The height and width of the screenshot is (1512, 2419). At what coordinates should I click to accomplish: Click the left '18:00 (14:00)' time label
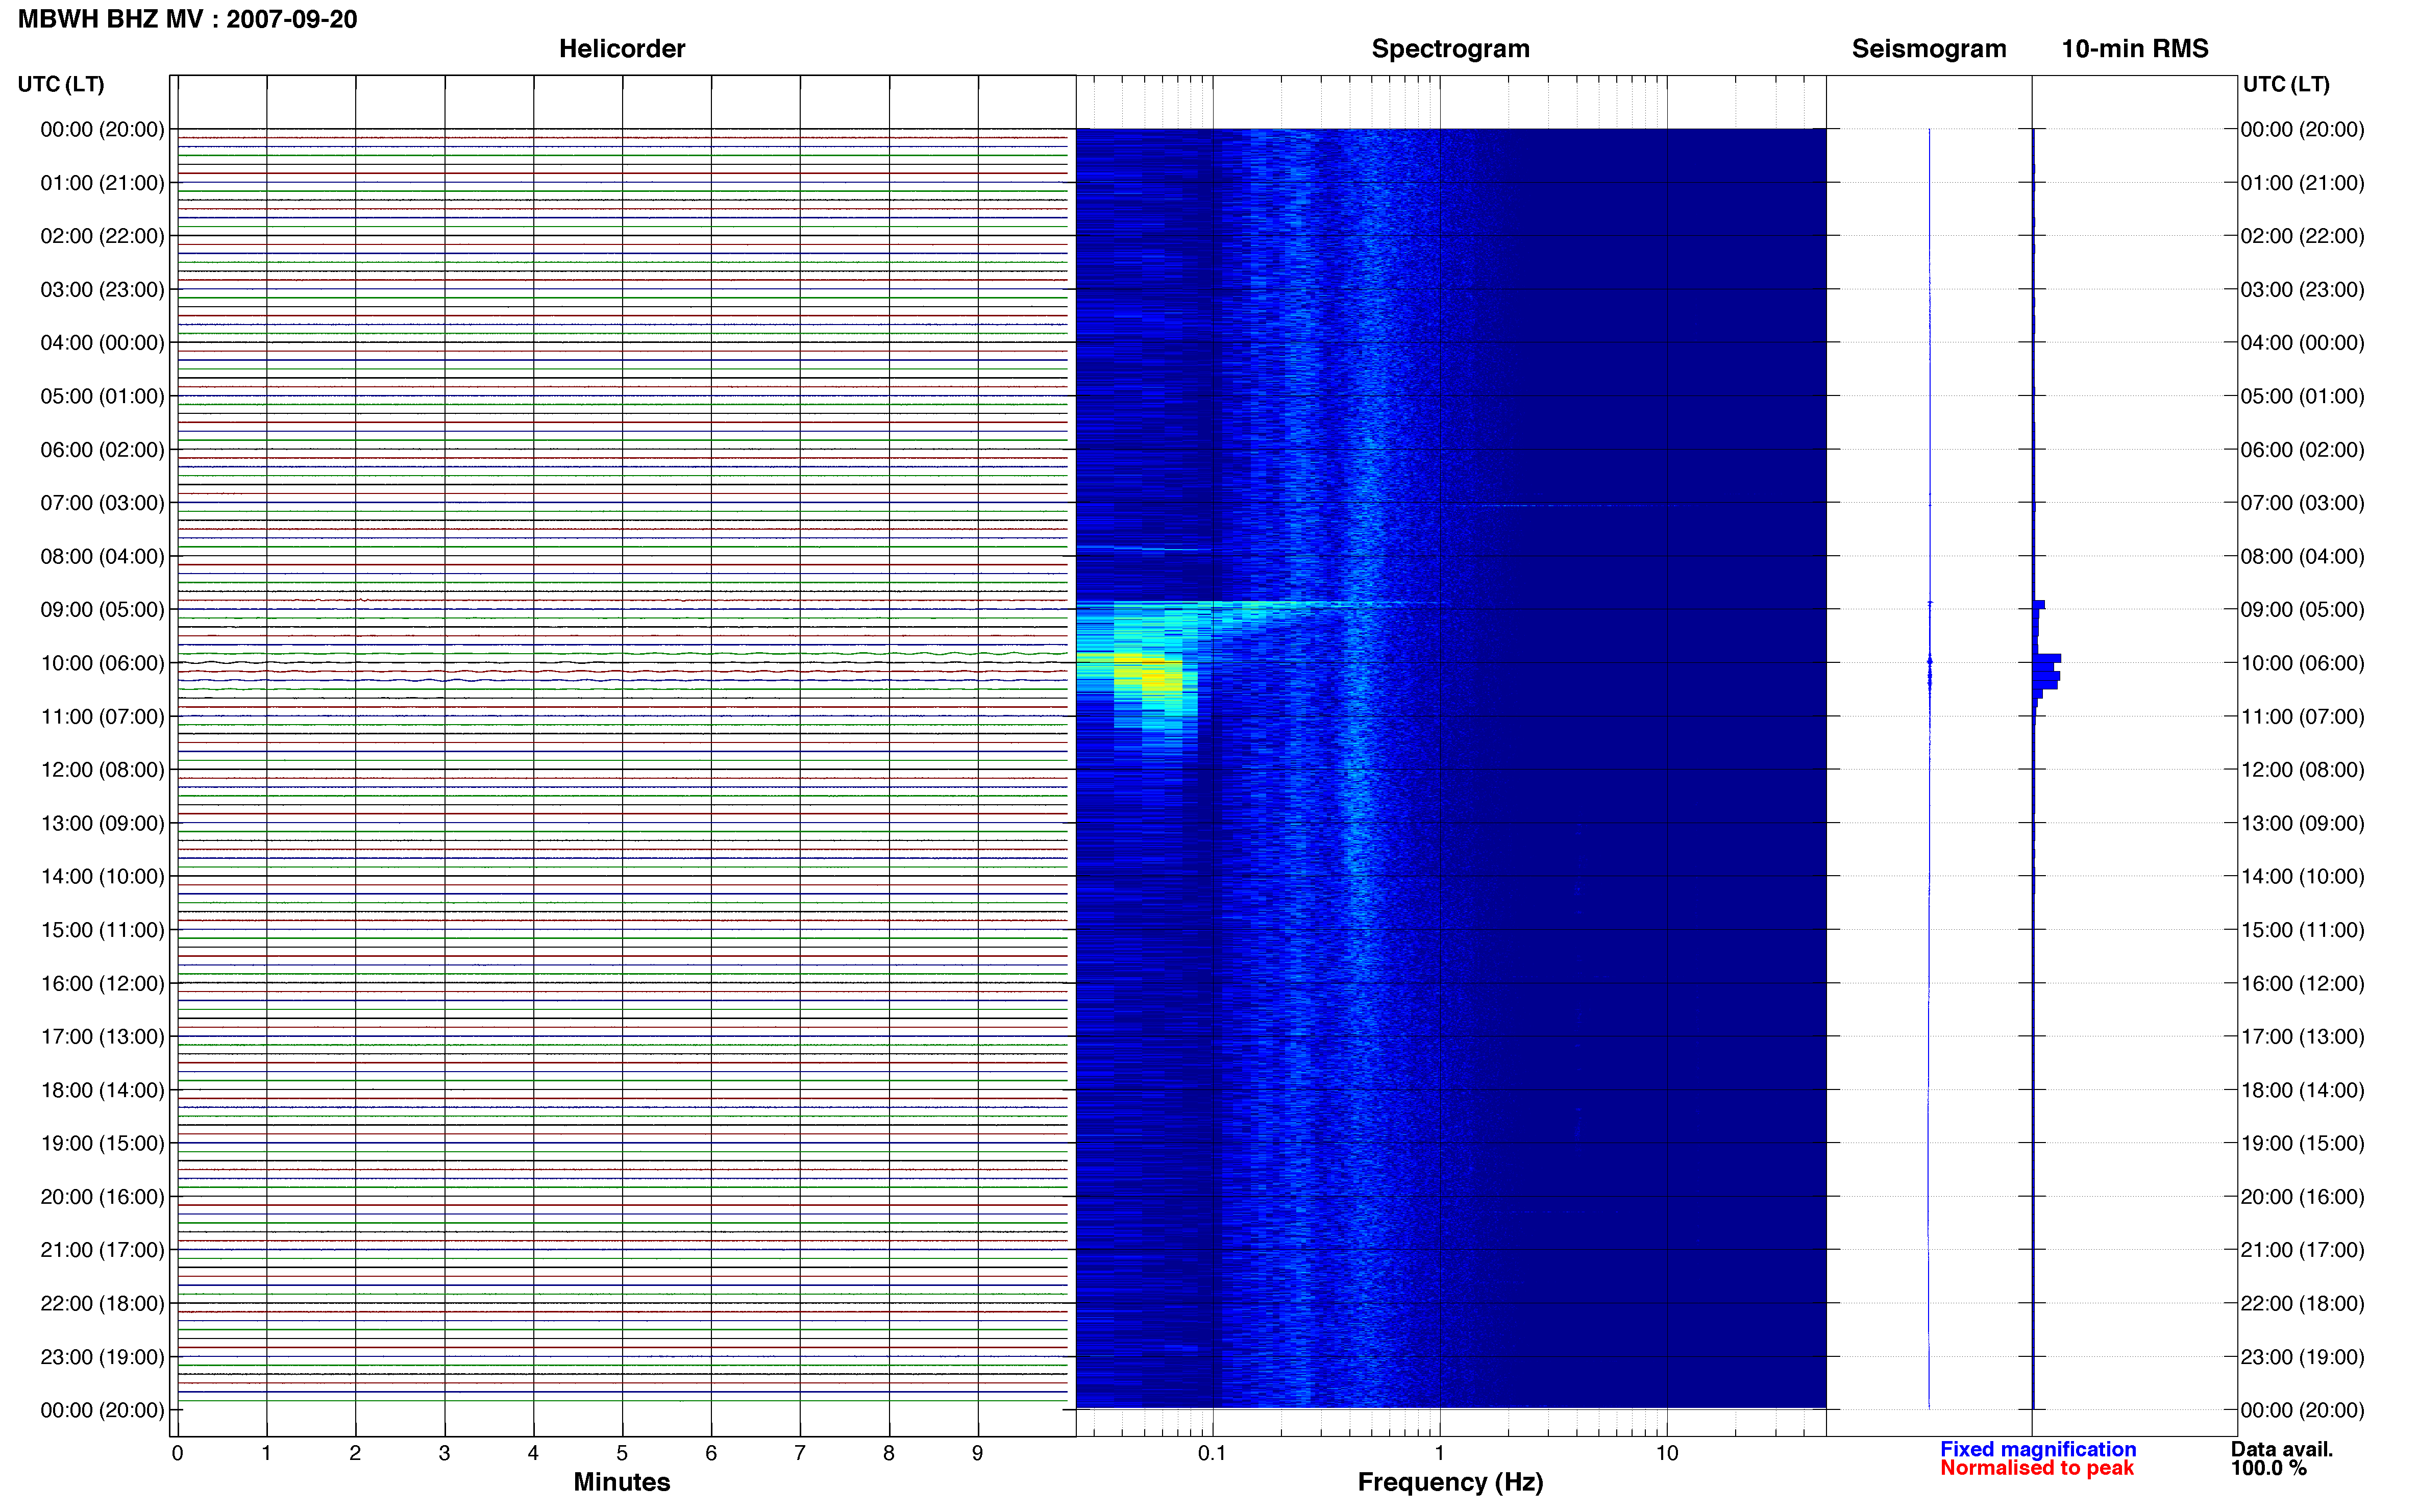click(x=102, y=1090)
